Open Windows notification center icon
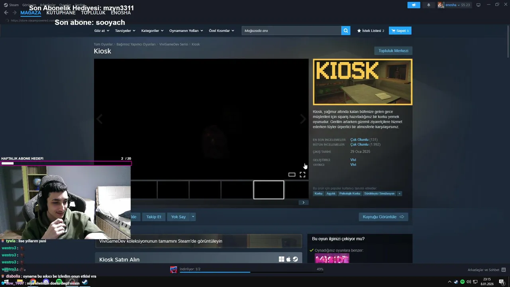 pos(502,282)
